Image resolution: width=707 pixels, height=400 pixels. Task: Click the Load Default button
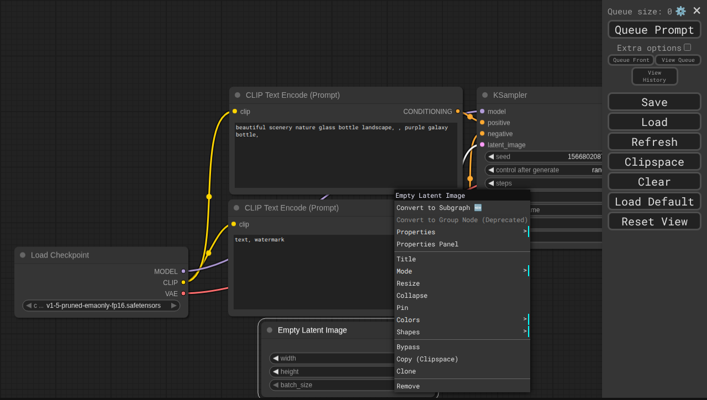(654, 202)
